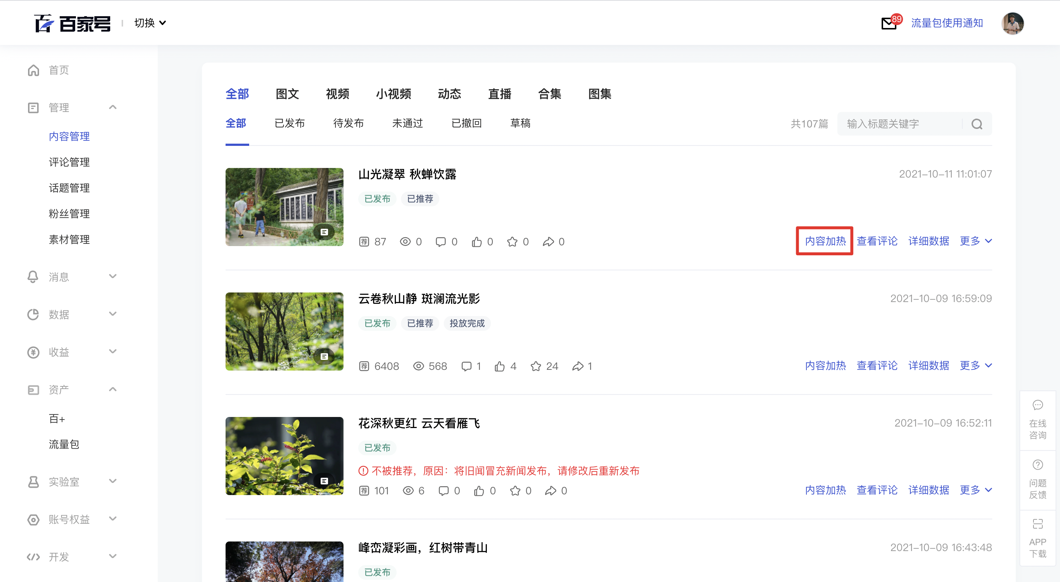Click the 账号权益 sidebar icon

point(33,520)
